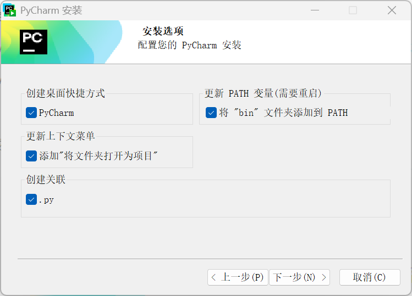Click the "更新 PATH 变量(需要重启)" group label
412x296 pixels.
tap(263, 93)
